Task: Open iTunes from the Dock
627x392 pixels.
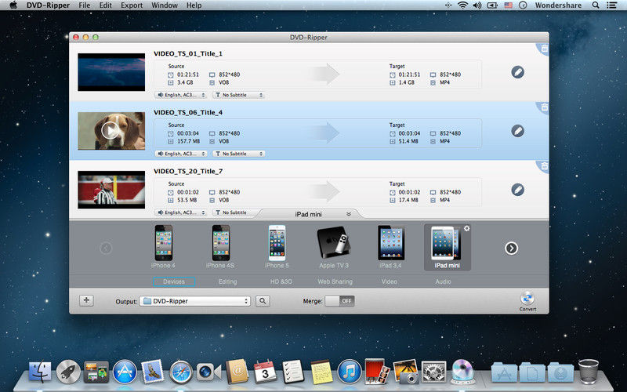Action: tap(350, 371)
